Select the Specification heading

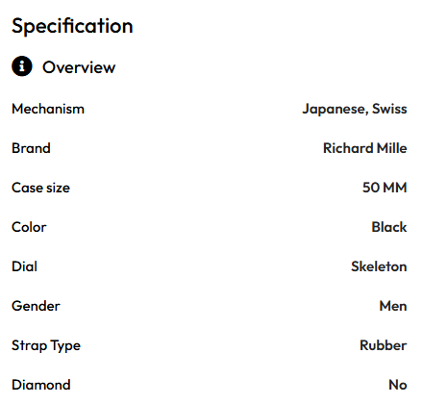coord(72,26)
